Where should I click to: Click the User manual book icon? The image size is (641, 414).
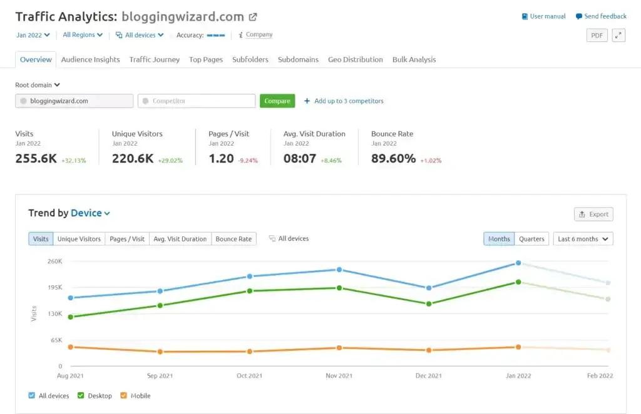[x=524, y=16]
